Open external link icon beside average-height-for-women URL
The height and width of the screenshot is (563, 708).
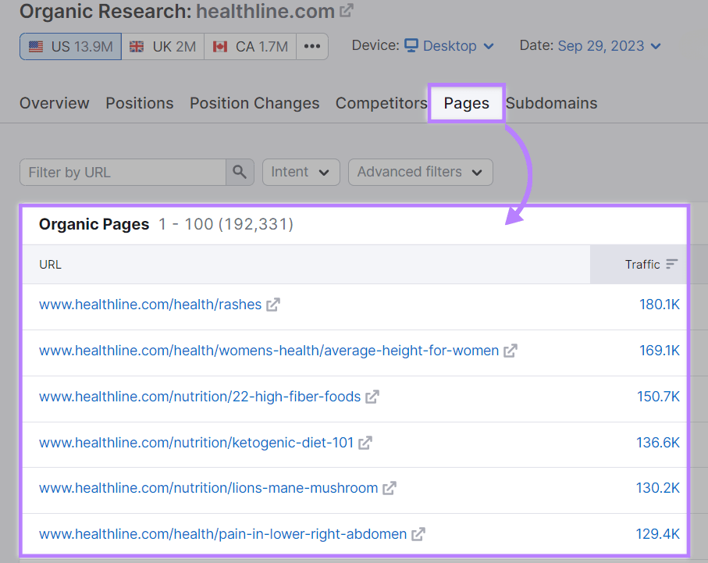tap(511, 351)
